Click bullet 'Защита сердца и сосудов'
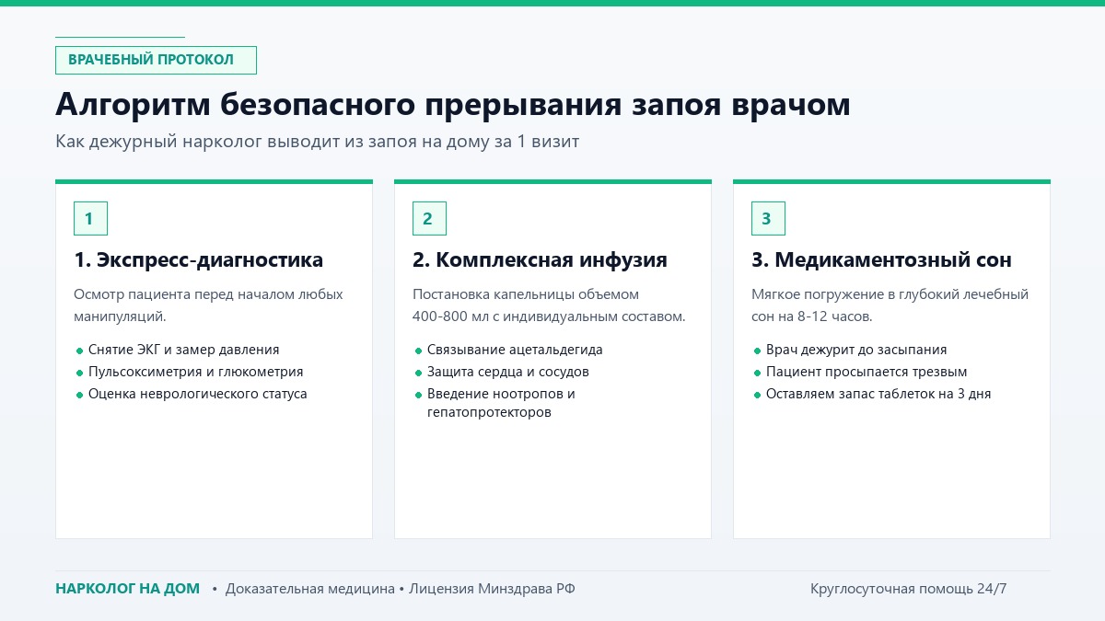The width and height of the screenshot is (1105, 621). click(507, 372)
